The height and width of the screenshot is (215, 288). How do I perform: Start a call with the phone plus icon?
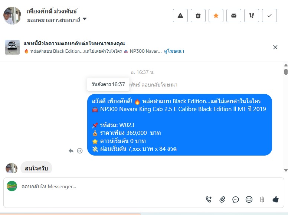[x=209, y=199]
